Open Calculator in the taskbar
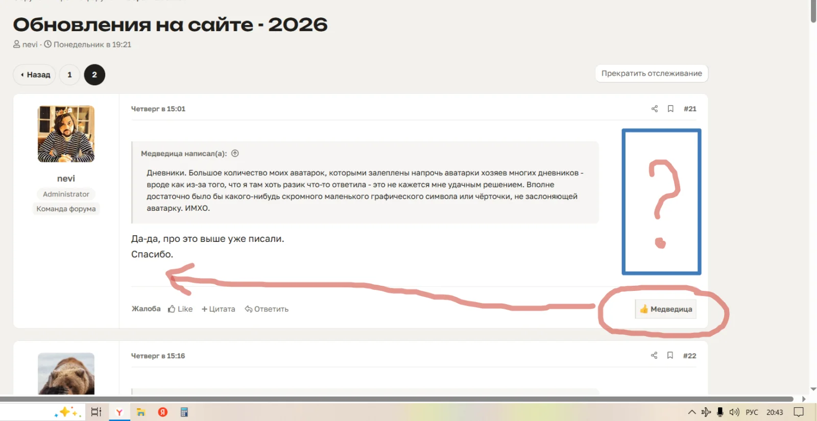 point(184,412)
